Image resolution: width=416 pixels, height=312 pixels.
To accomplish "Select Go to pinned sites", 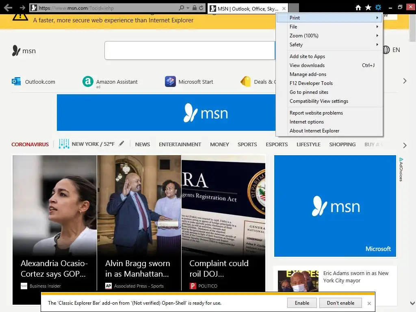I will [329, 92].
